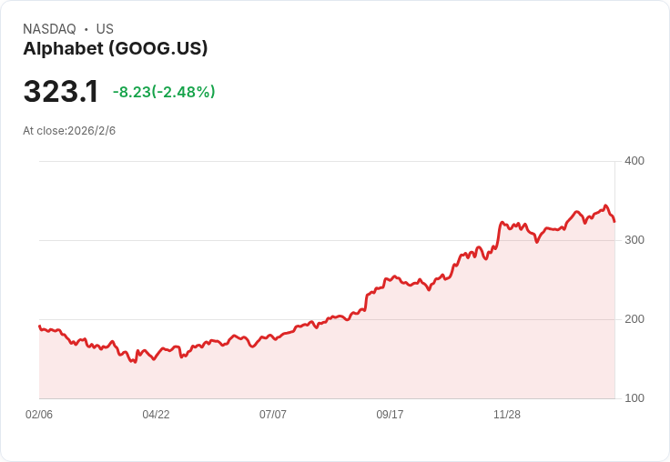Open the Alphabet (GOOG.US) stock title

116,48
